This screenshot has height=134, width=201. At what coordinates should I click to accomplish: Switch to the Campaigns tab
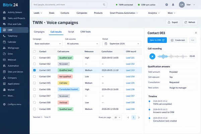[x=39, y=32]
